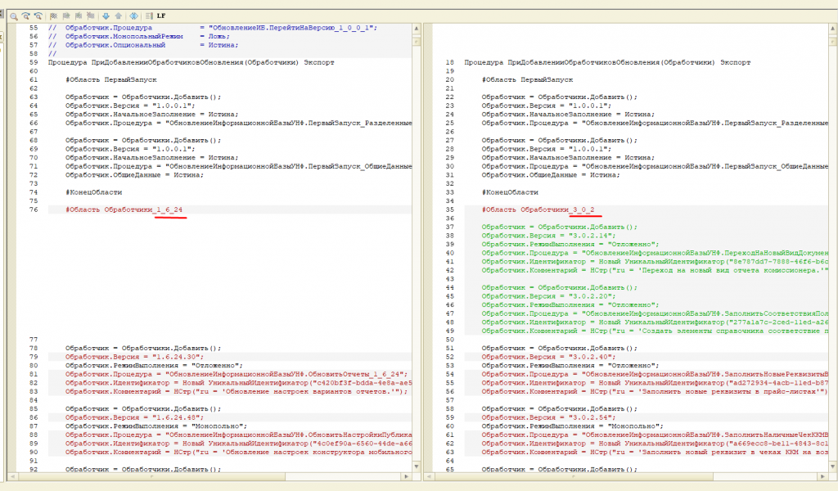Remove all bookmarks flag icon
The height and width of the screenshot is (491, 838).
pyautogui.click(x=90, y=16)
